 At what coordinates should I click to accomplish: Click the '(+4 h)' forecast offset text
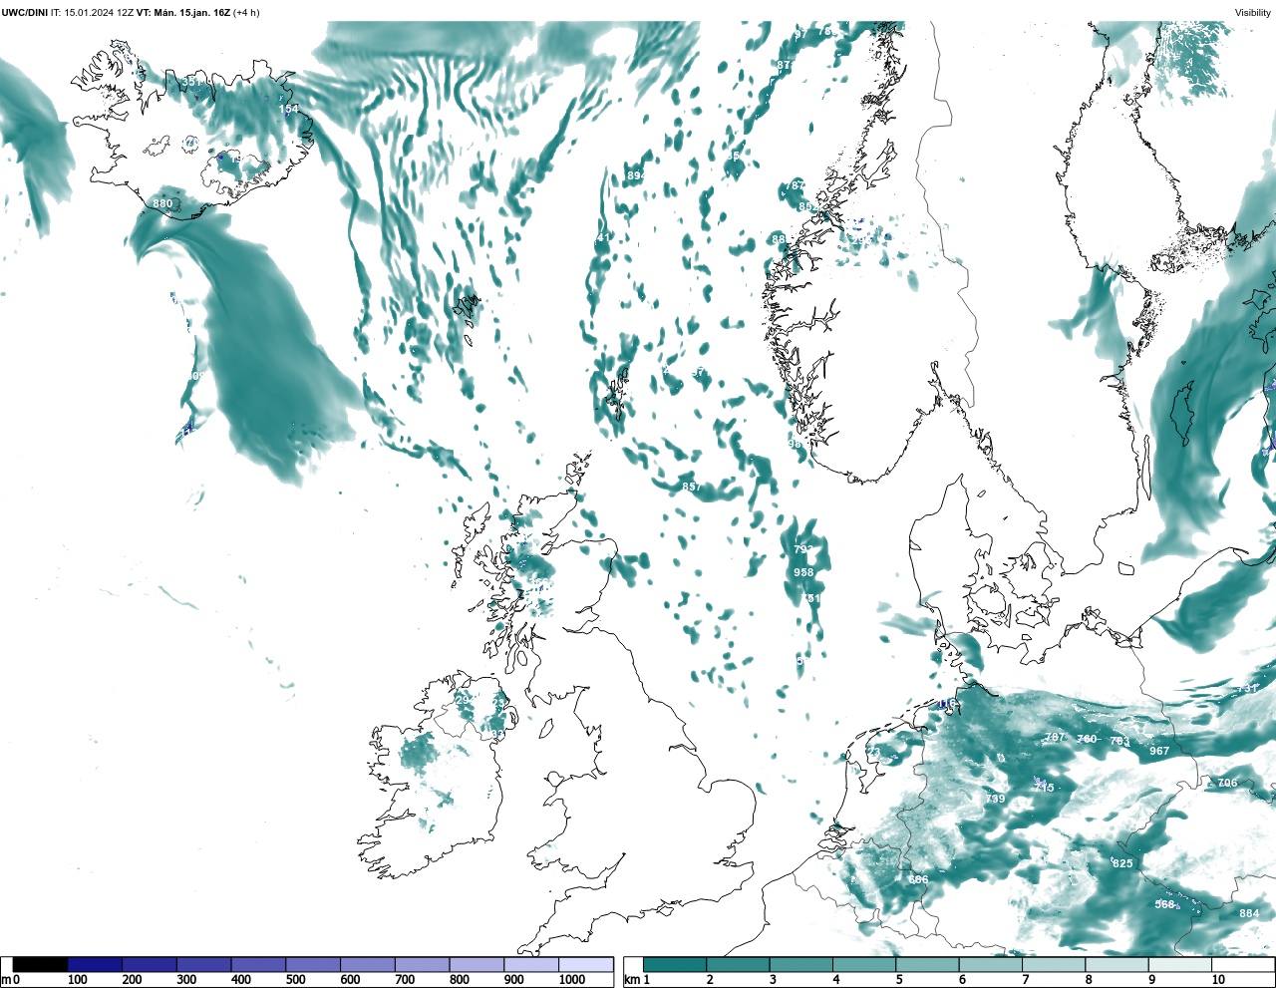246,13
